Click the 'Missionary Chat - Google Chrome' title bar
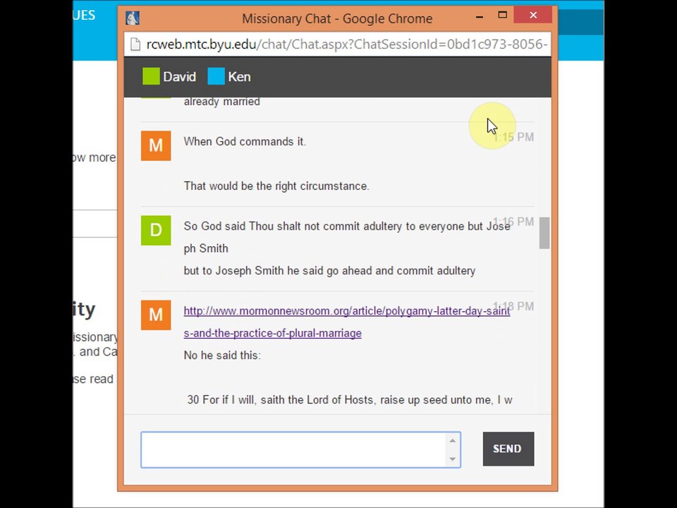The height and width of the screenshot is (508, 677). pyautogui.click(x=337, y=18)
